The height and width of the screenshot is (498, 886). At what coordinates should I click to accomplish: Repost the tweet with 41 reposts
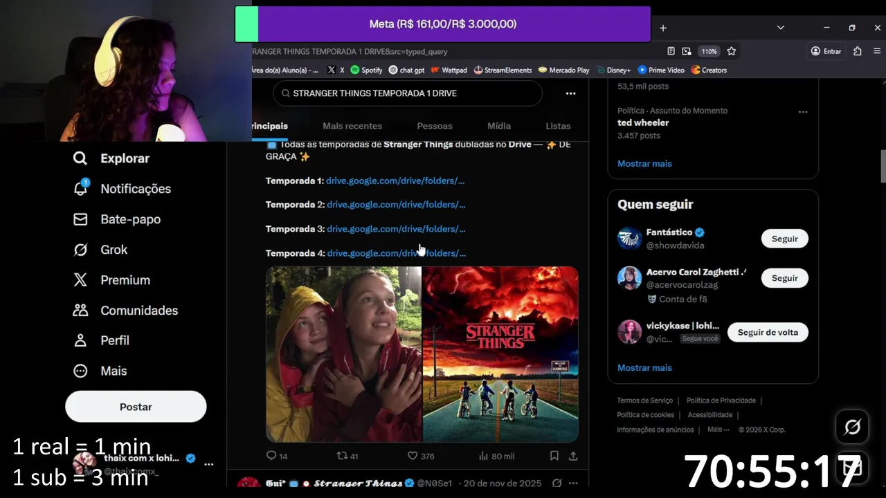click(347, 456)
